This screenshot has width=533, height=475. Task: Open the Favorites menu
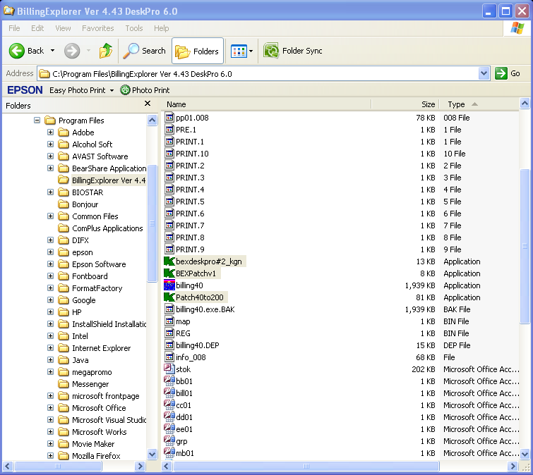98,28
